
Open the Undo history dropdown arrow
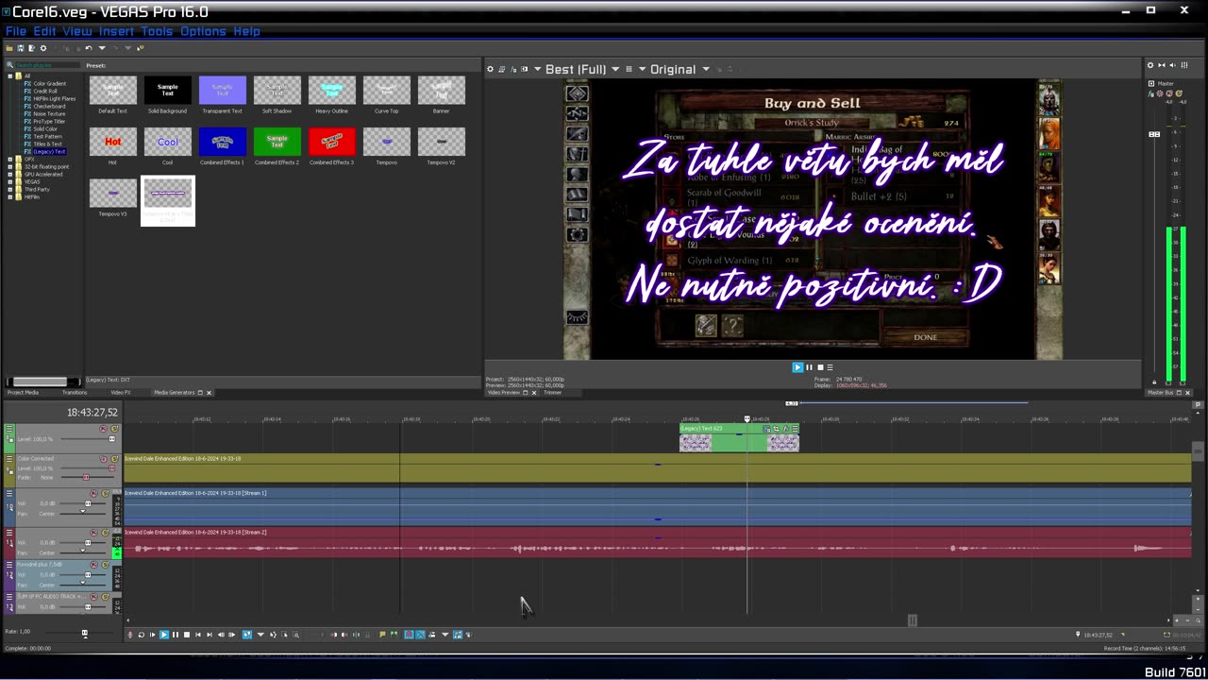tap(102, 48)
